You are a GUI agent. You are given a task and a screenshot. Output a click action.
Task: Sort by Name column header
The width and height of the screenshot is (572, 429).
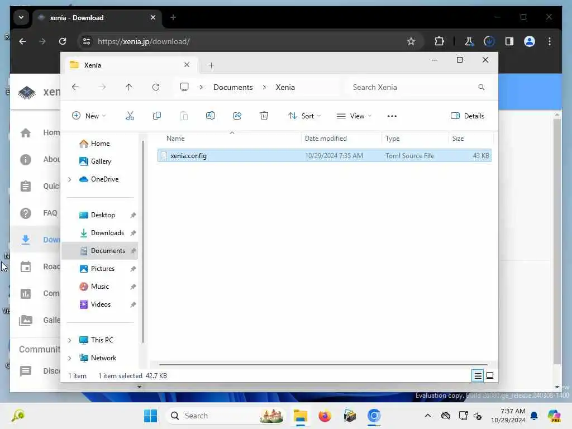click(175, 139)
